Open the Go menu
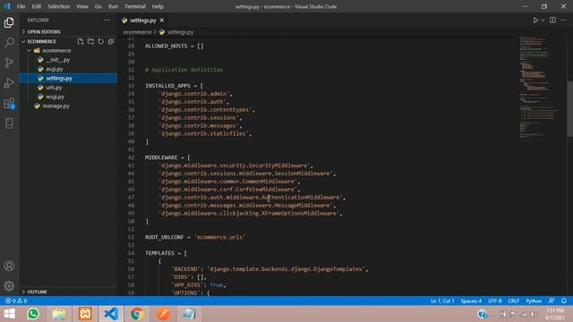The image size is (573, 322). point(98,6)
